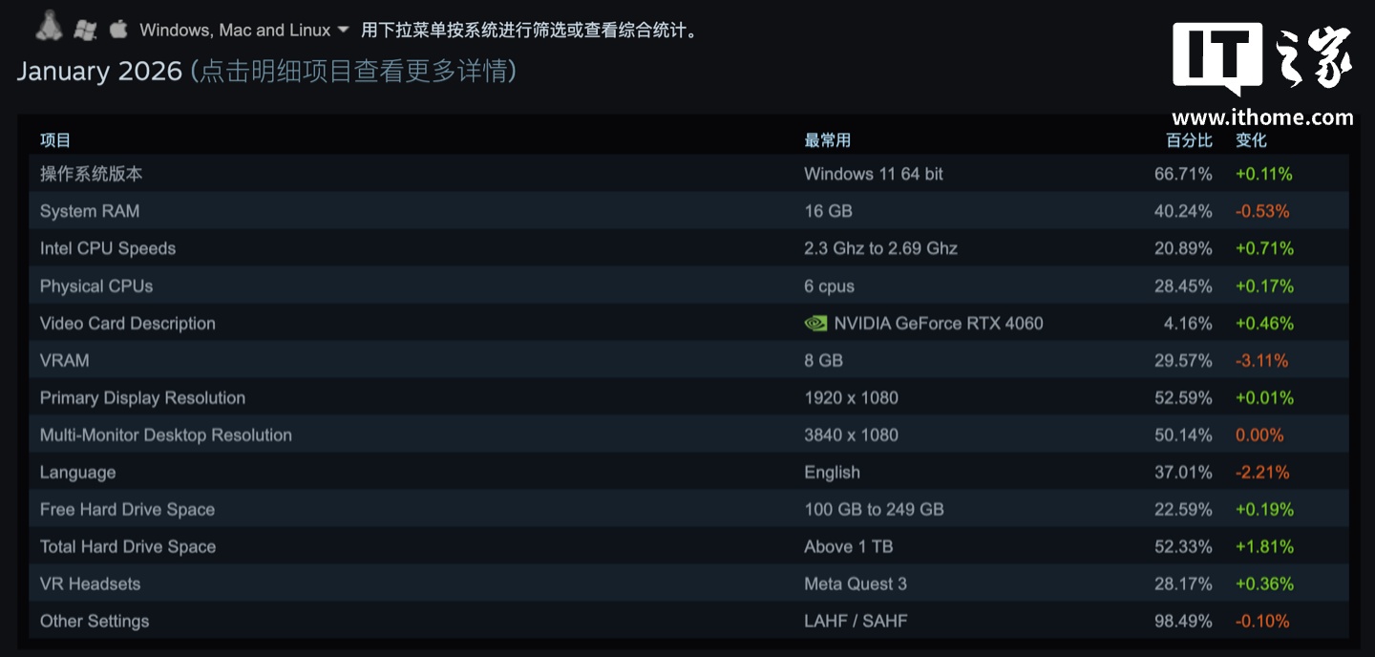Screen dimensions: 1375x657
Task: Expand the System RAM row
Action: pyautogui.click(x=90, y=211)
